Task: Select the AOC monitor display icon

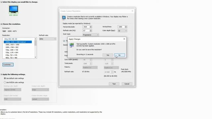Action: (x=14, y=9)
